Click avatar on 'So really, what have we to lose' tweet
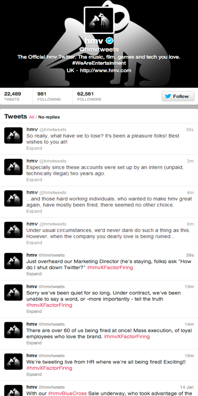The image size is (198, 396). click(x=13, y=136)
